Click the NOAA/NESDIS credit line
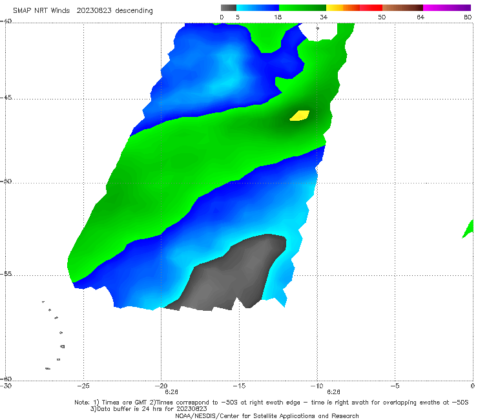Viewport: 478px width, 420px height. [x=267, y=415]
